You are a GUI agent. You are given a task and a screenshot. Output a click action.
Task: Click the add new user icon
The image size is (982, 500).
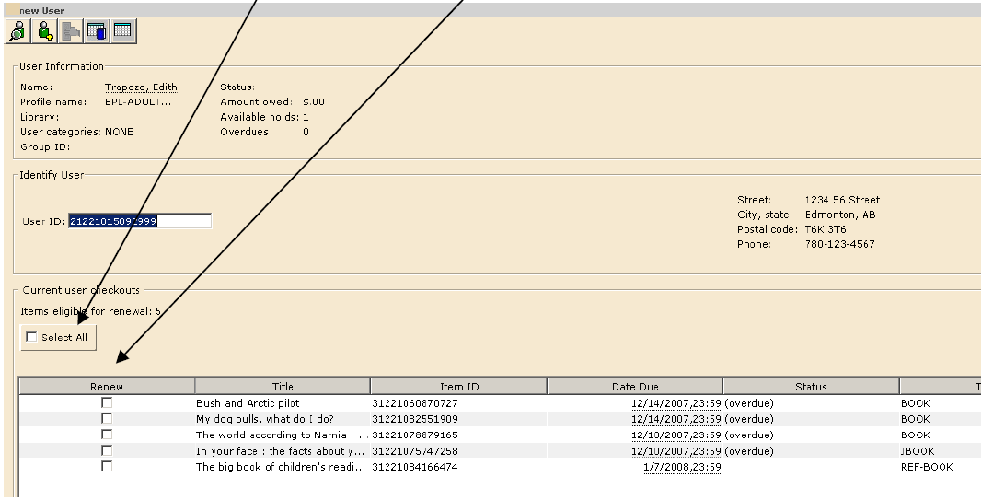[44, 30]
